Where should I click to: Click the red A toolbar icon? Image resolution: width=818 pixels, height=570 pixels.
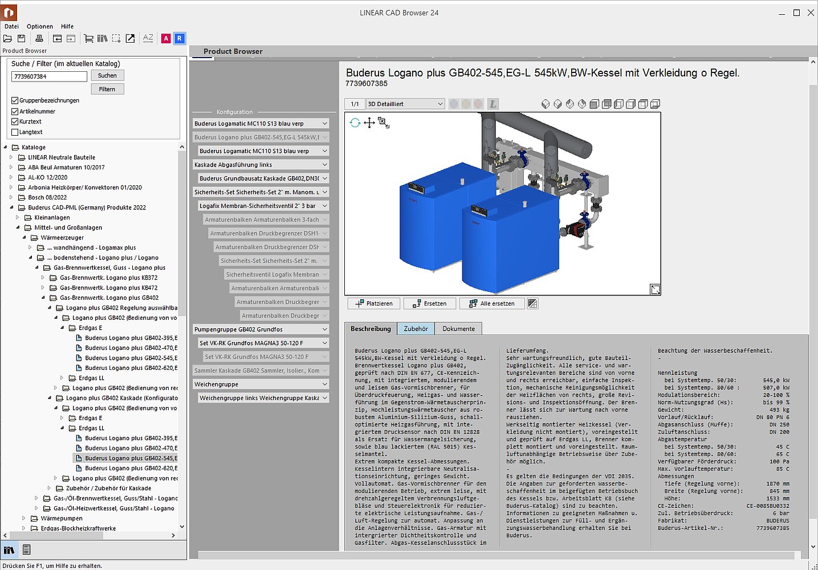[x=166, y=39]
